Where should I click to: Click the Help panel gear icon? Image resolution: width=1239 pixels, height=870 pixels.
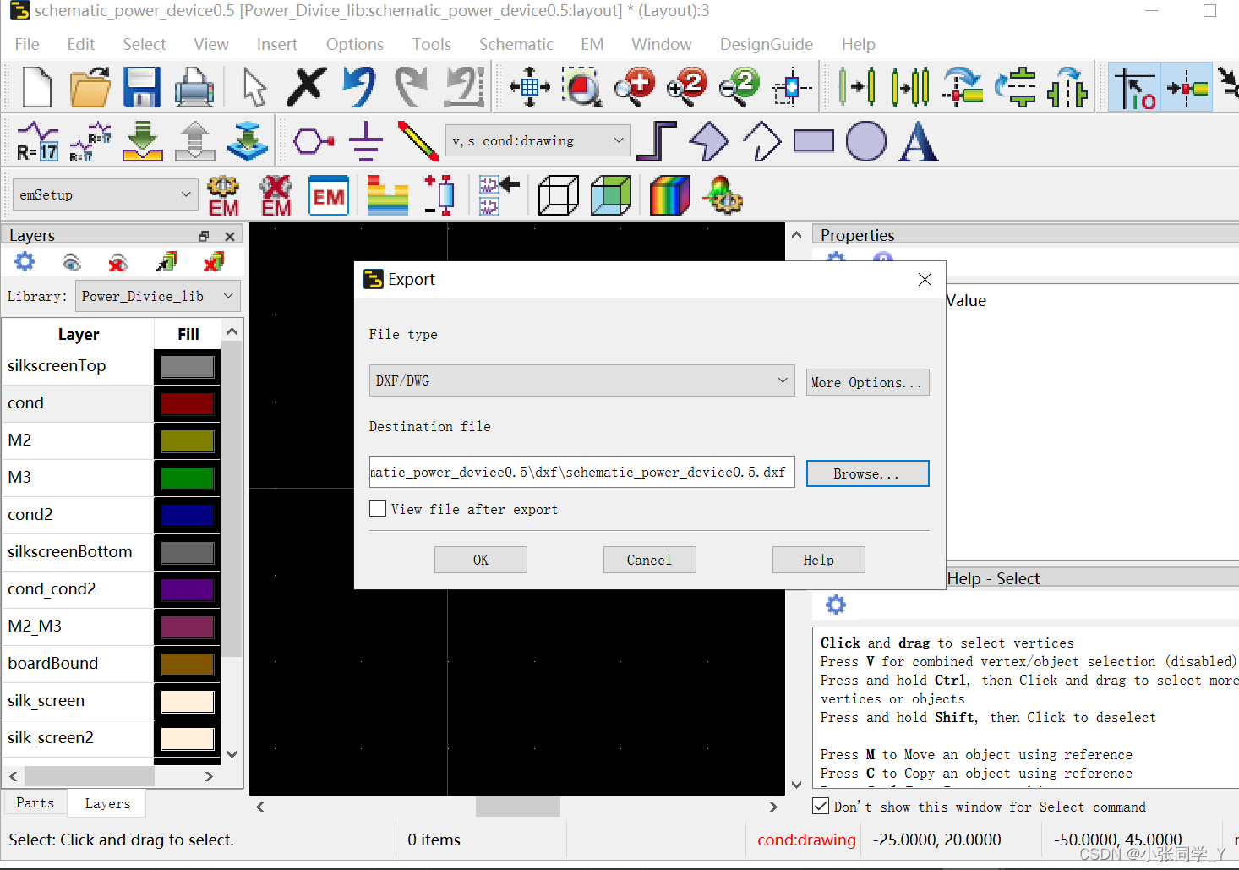(836, 605)
